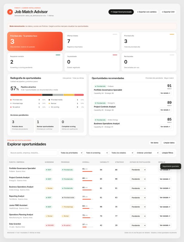
Task: Open Ver detalle for recommended Portfolio Governance Specialist card
Action: tap(165, 93)
